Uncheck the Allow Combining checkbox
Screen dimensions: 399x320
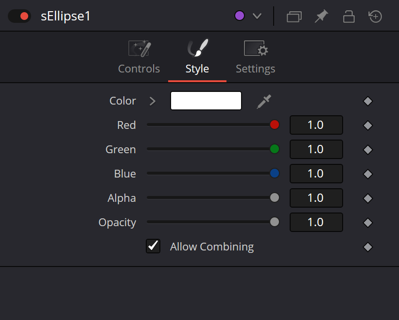153,246
